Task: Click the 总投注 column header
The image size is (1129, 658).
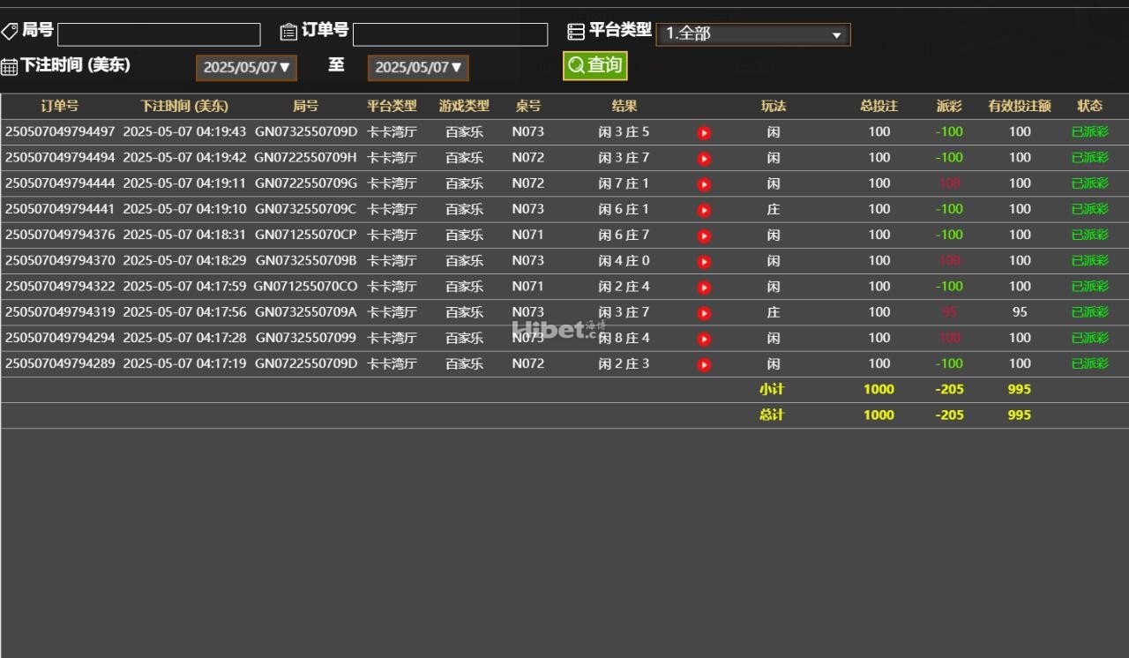Action: pyautogui.click(x=879, y=106)
